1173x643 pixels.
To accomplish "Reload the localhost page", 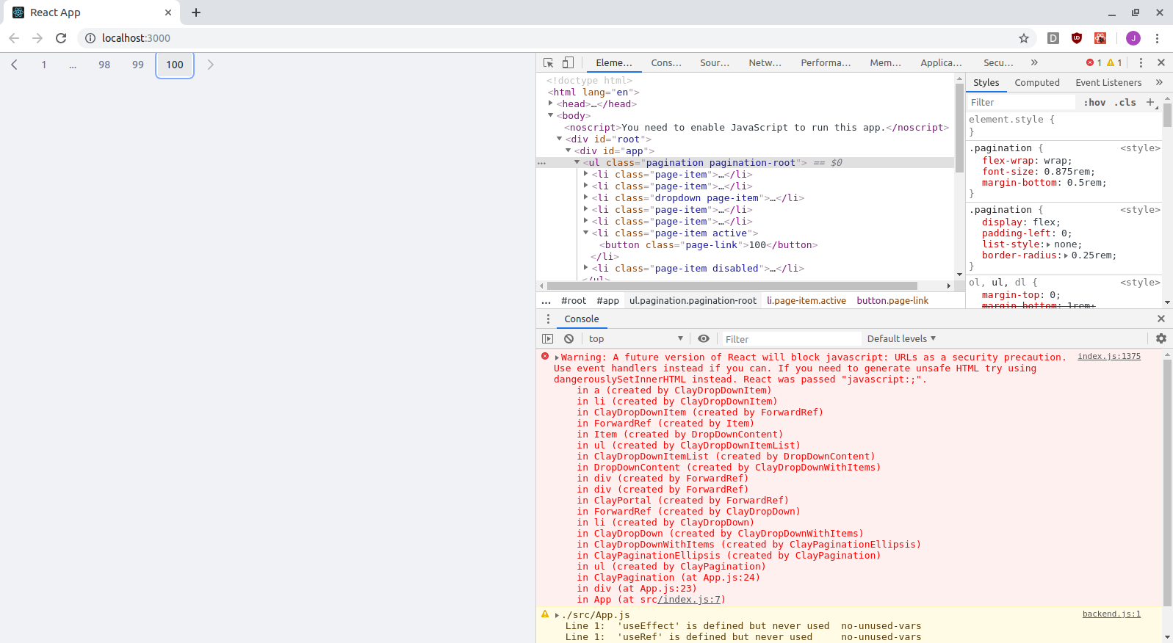I will pos(61,38).
